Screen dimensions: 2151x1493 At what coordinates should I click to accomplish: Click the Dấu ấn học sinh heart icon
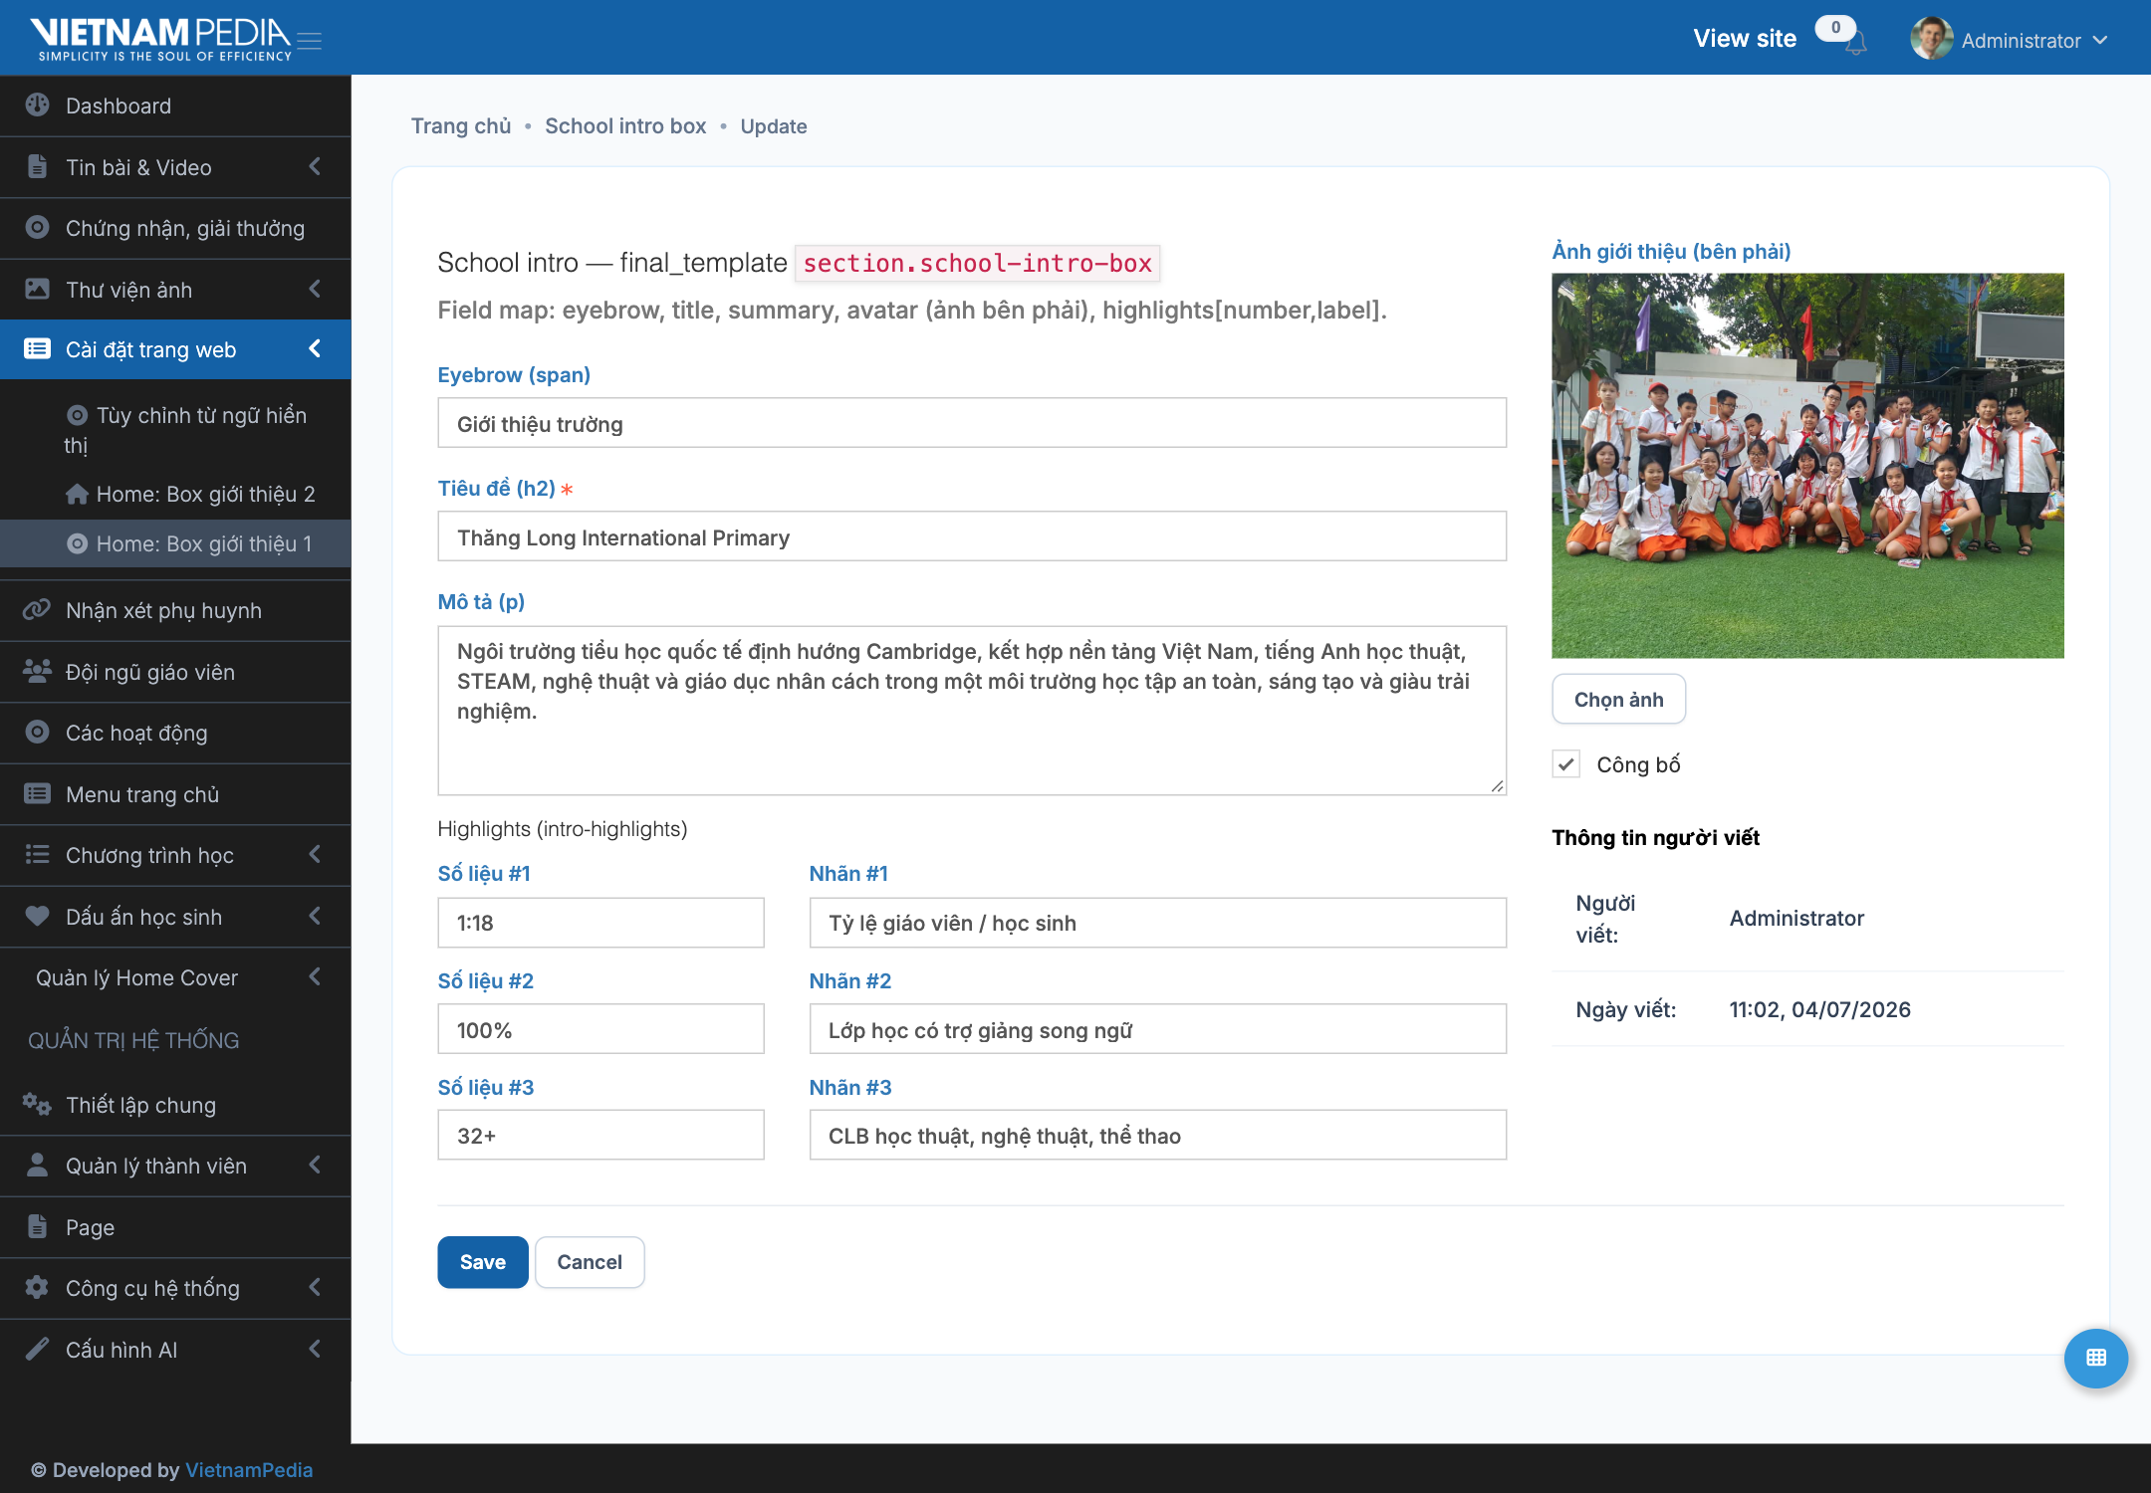[x=37, y=916]
